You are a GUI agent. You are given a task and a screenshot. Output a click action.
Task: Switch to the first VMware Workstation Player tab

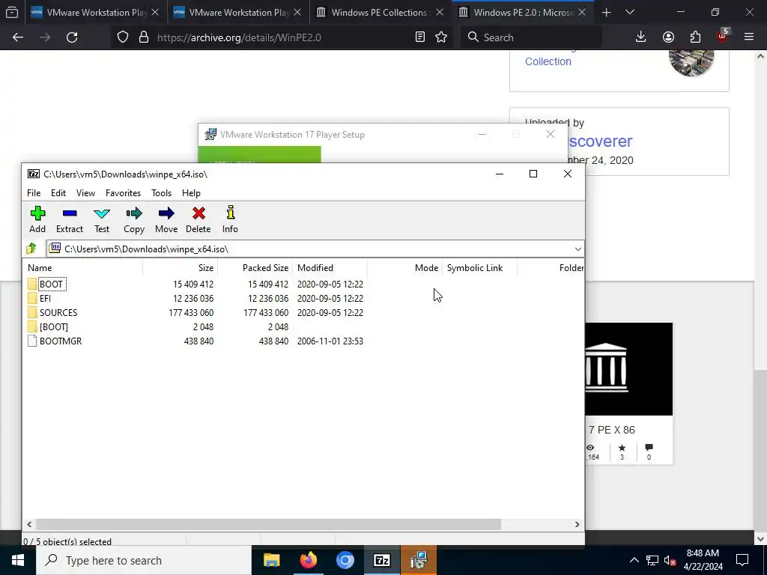pos(95,12)
